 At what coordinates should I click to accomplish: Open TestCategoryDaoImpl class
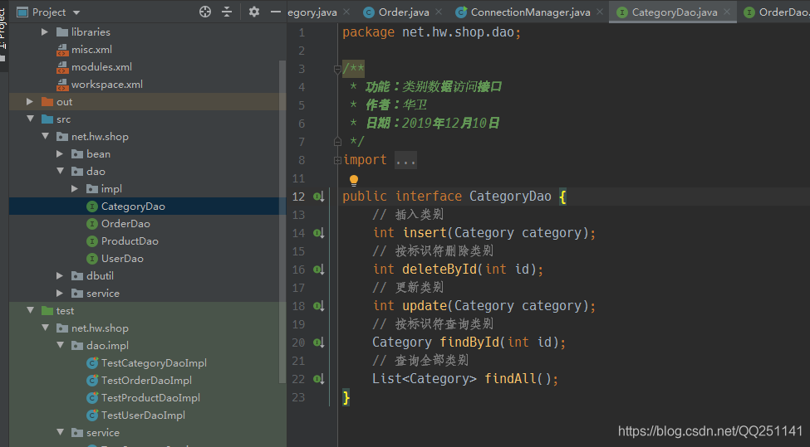tap(154, 363)
